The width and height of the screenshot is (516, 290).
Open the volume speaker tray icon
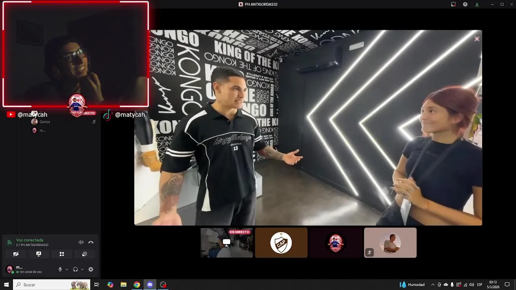(x=472, y=285)
